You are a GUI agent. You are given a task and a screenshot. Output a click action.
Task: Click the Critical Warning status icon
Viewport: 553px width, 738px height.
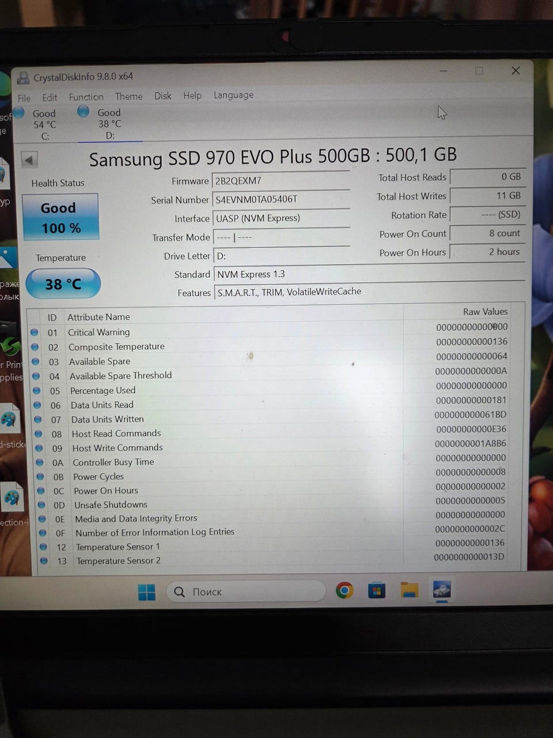pos(34,332)
